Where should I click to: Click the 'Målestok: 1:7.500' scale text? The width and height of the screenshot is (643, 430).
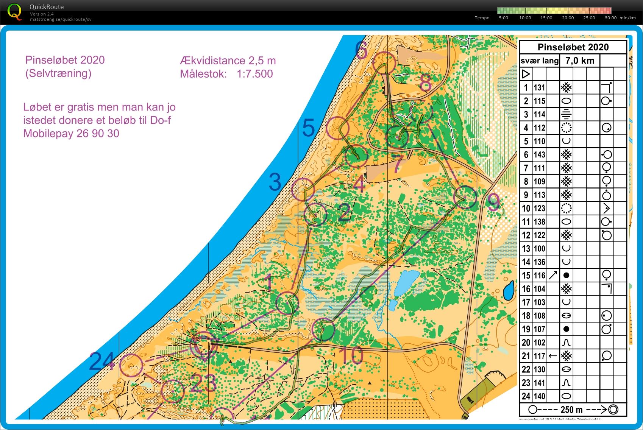coord(226,74)
